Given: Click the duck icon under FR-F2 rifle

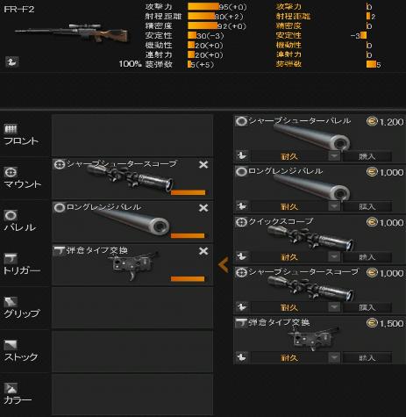Looking at the screenshot, I should coord(12,61).
